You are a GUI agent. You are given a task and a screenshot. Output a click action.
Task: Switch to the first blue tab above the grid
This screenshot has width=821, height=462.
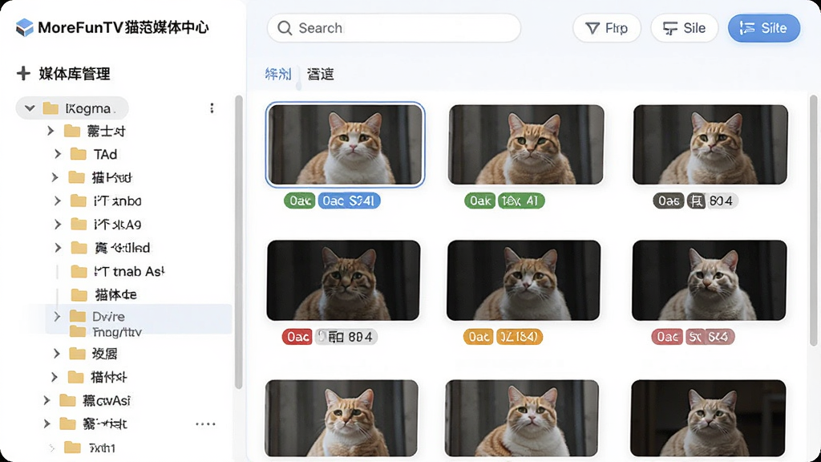pyautogui.click(x=278, y=74)
